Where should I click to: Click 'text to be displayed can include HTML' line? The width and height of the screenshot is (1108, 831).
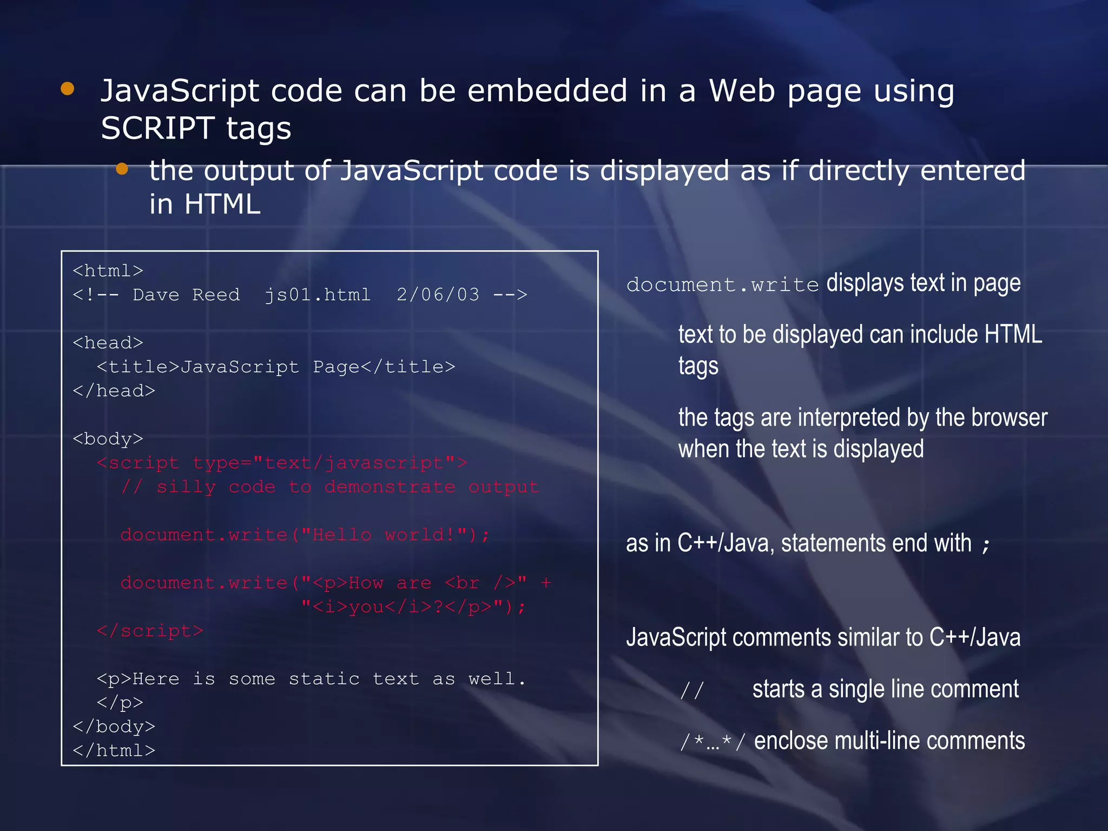click(x=860, y=334)
